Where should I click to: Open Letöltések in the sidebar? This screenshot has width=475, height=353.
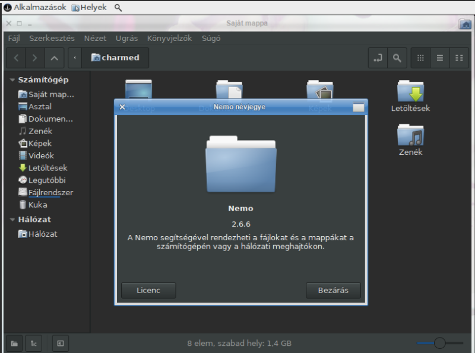point(43,168)
